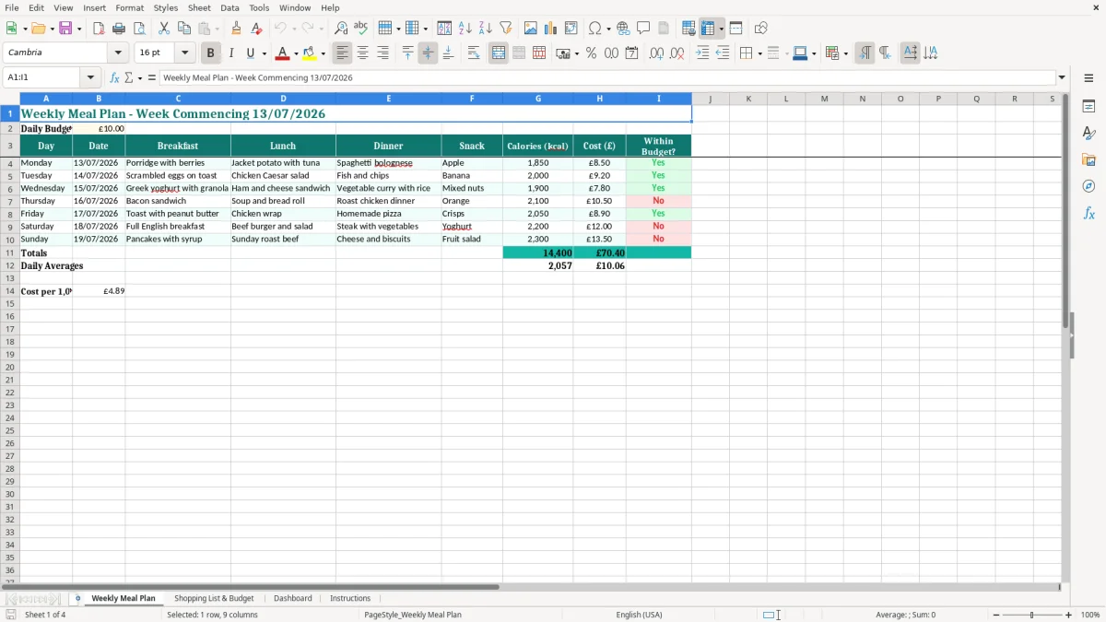The image size is (1106, 622).
Task: Open the Function Wizard
Action: [114, 78]
